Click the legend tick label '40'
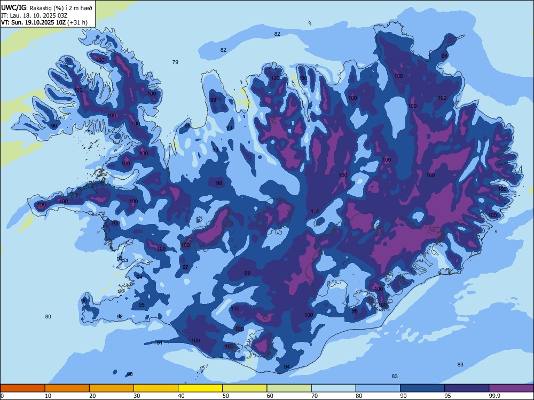The image size is (534, 400). click(181, 396)
